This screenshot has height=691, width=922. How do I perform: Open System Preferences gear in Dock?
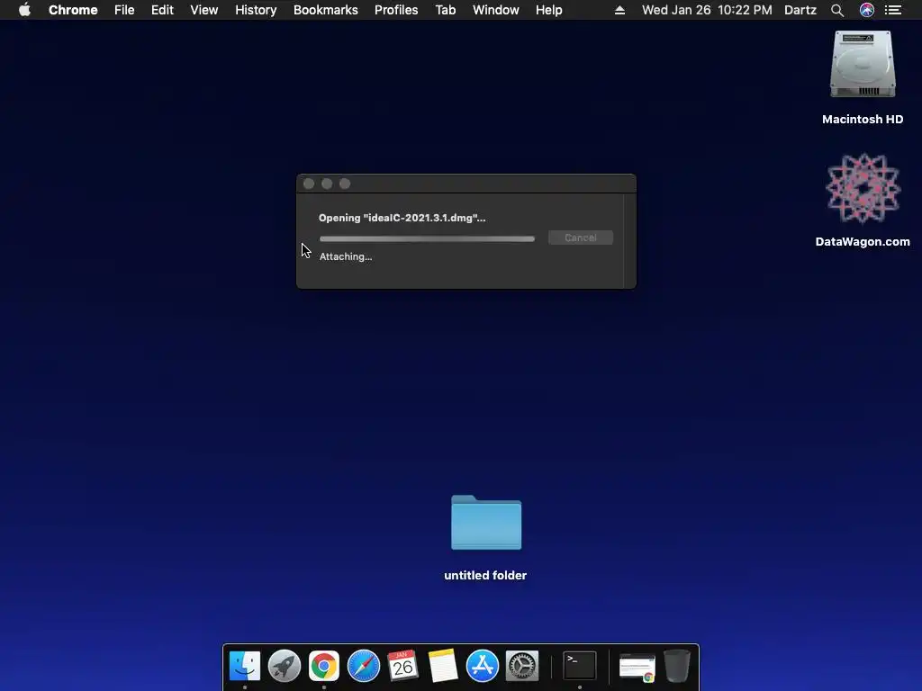(x=522, y=667)
